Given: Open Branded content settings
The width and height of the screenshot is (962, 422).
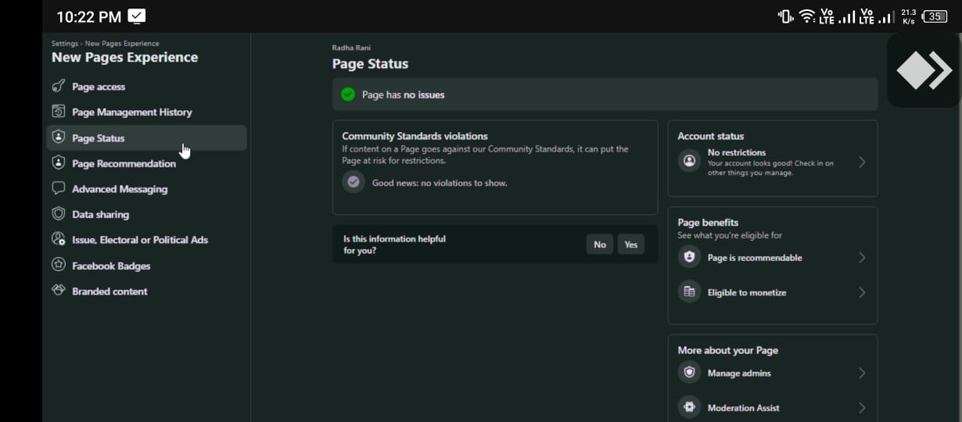Looking at the screenshot, I should point(147,291).
